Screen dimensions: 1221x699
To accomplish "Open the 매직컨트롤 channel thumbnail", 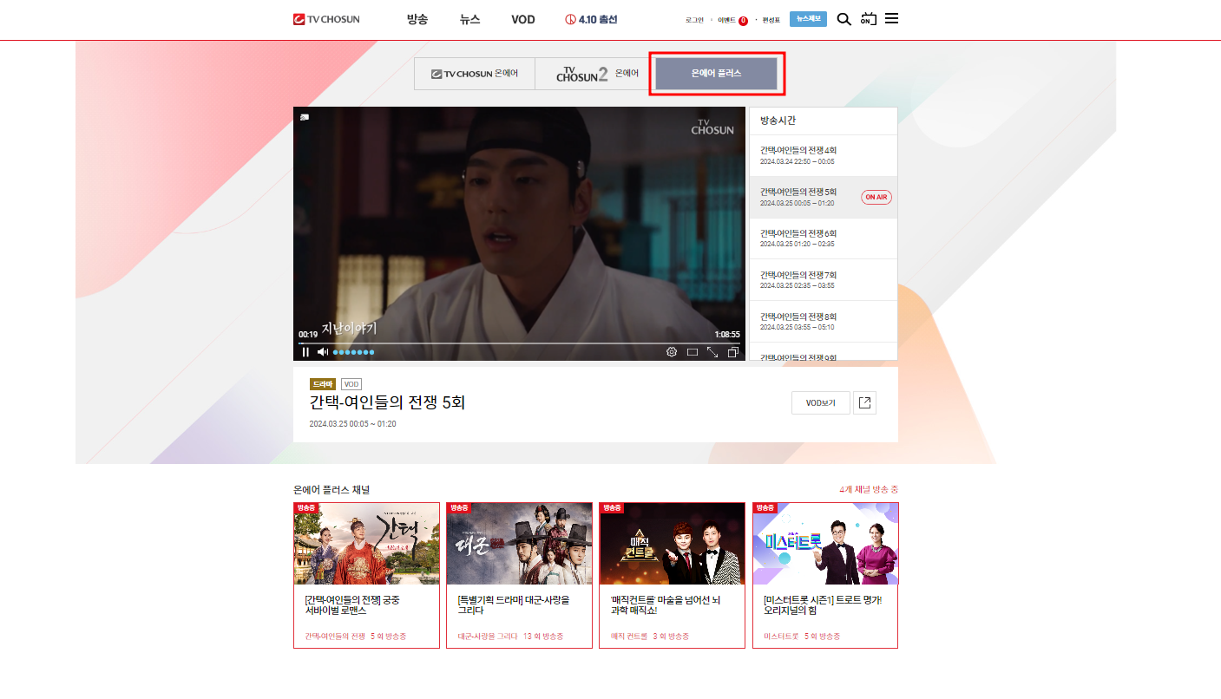I will (673, 544).
